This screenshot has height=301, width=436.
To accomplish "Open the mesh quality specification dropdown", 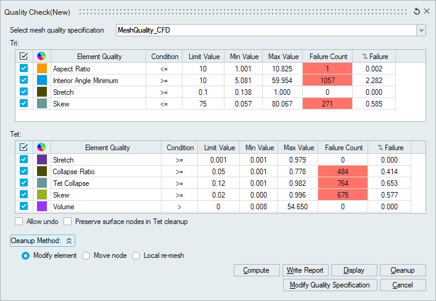I will coord(421,30).
